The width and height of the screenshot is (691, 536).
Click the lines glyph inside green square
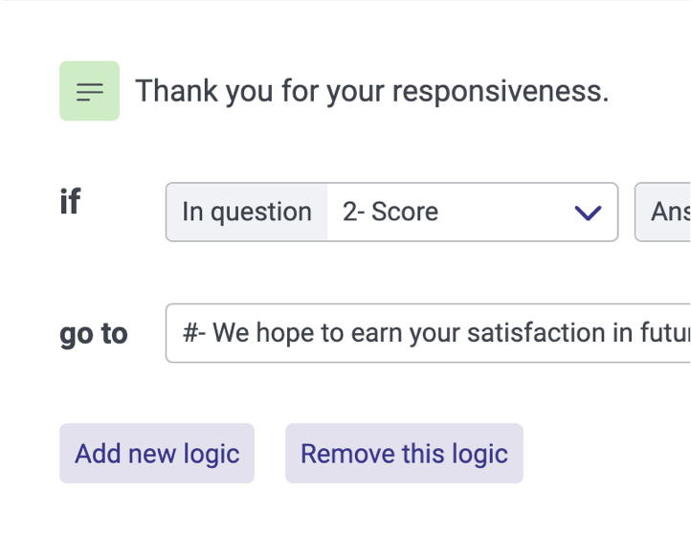click(89, 91)
